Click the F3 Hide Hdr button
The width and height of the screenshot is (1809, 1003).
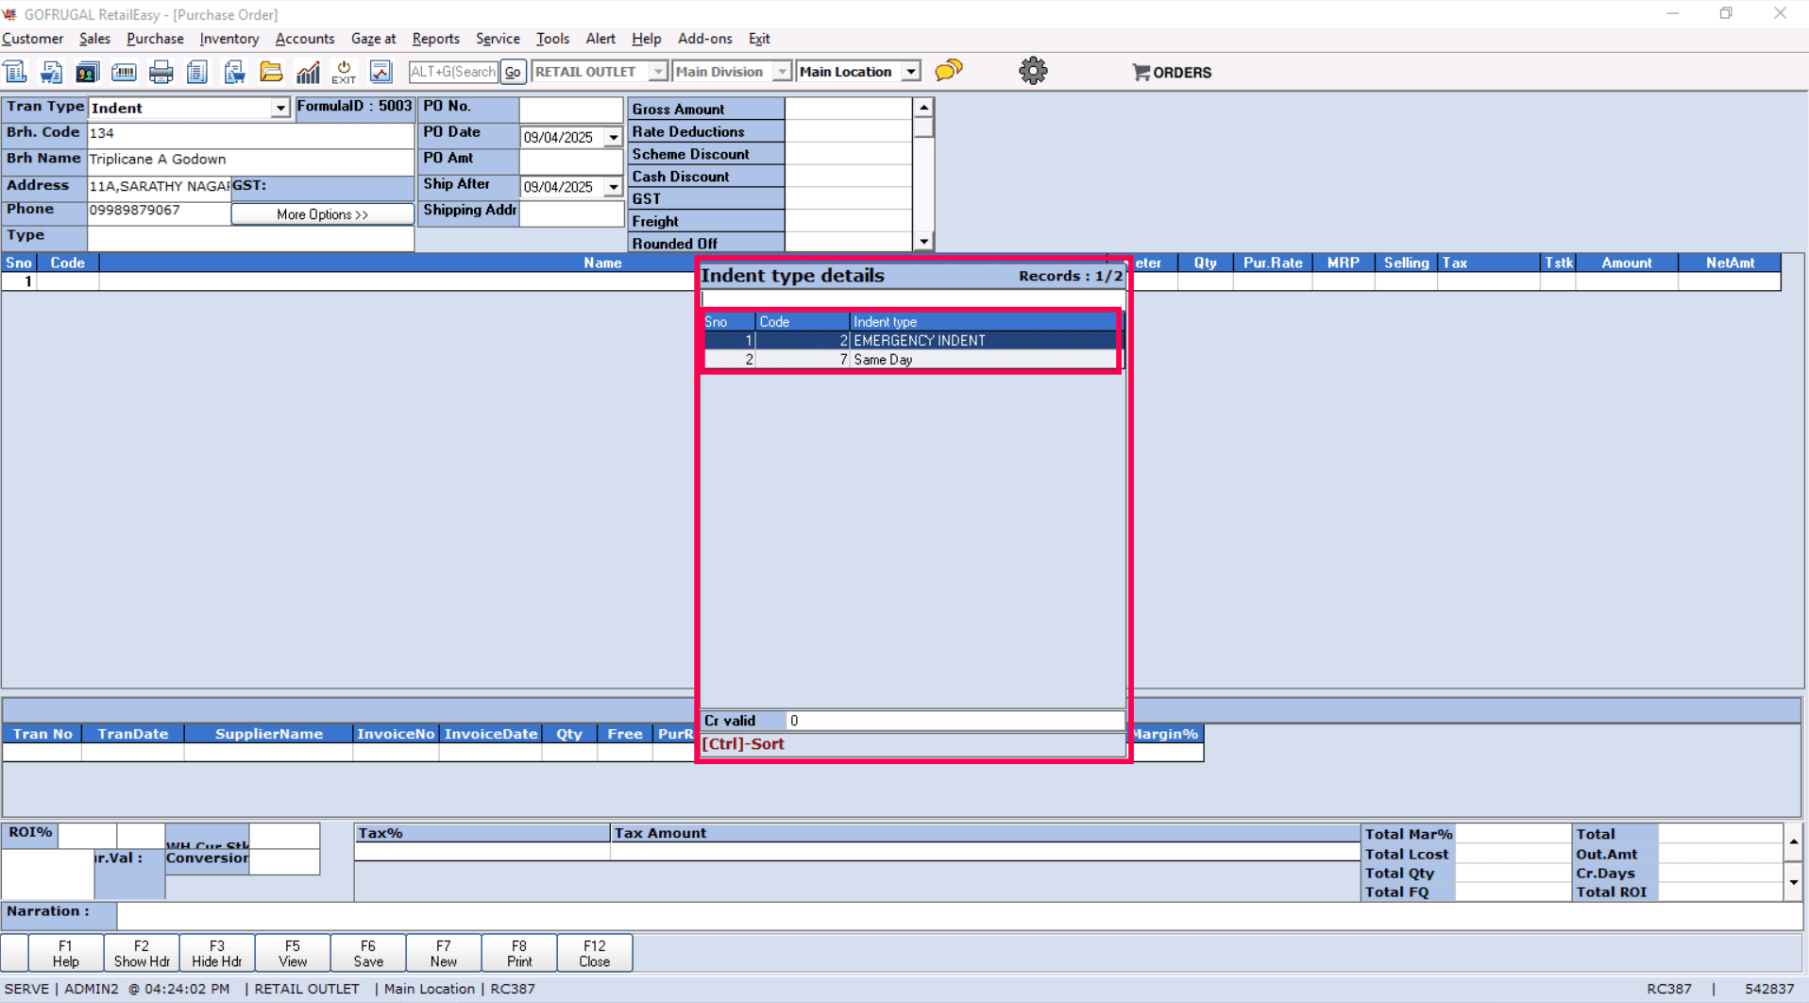coord(217,953)
